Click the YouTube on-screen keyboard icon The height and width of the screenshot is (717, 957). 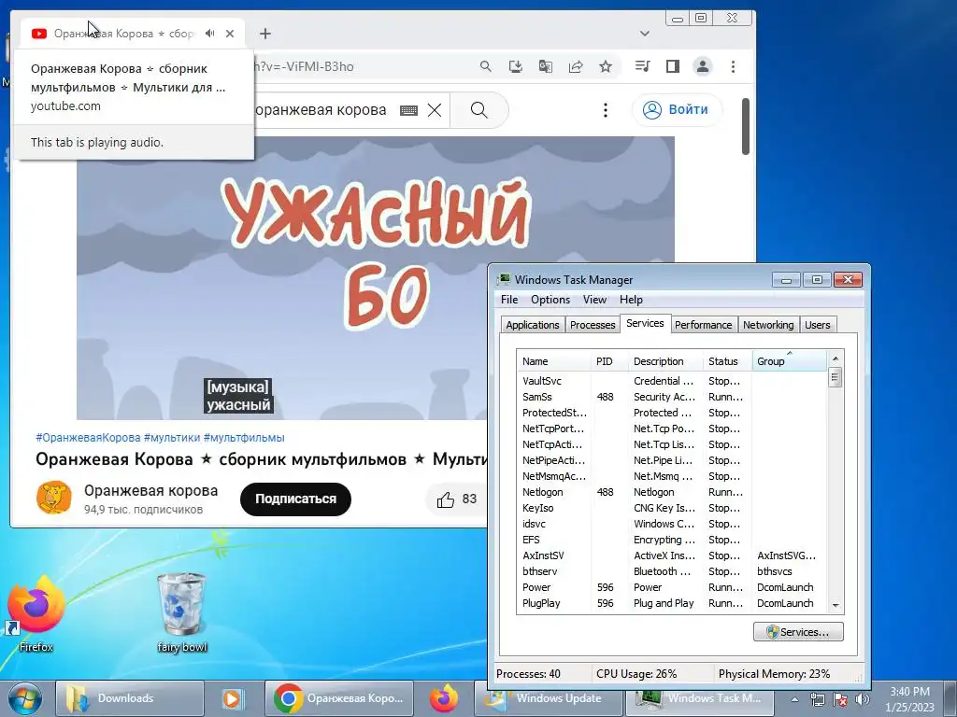coord(408,110)
